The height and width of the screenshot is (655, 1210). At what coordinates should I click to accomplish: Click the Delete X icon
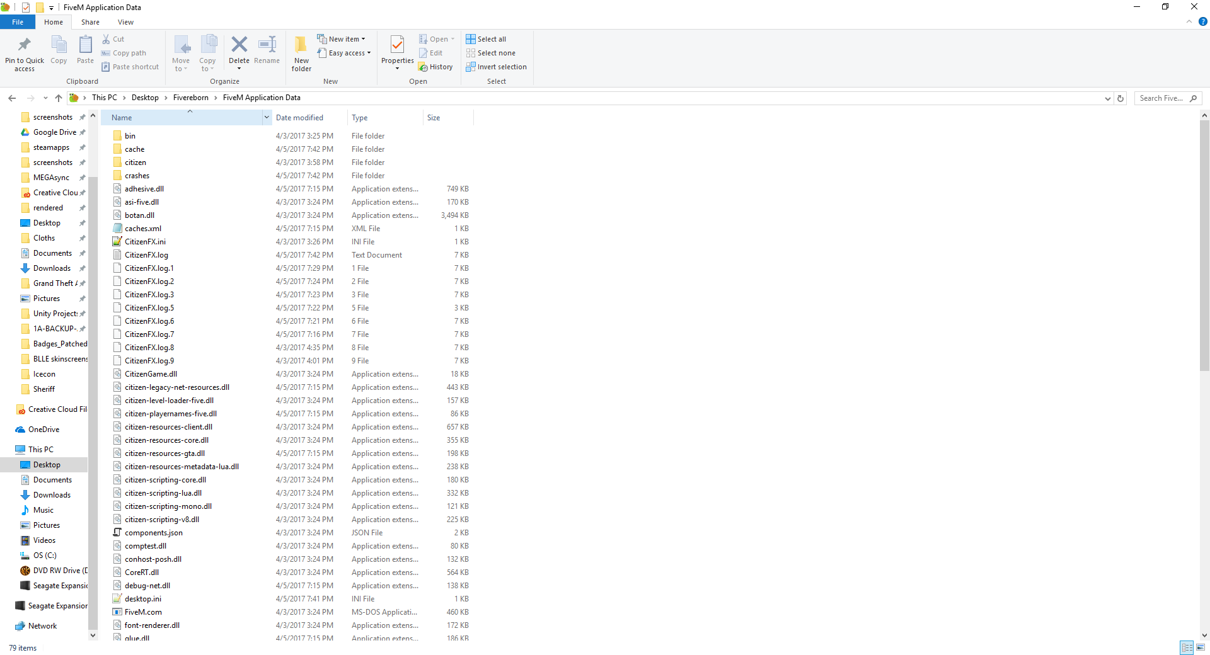point(239,44)
